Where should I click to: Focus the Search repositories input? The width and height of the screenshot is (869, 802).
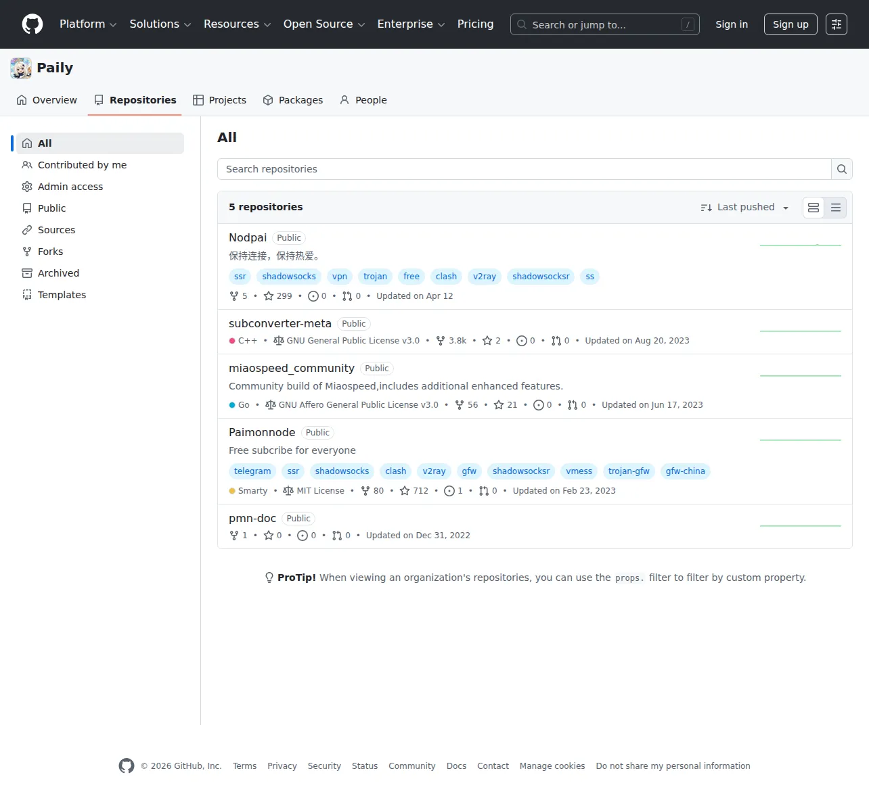(x=525, y=169)
